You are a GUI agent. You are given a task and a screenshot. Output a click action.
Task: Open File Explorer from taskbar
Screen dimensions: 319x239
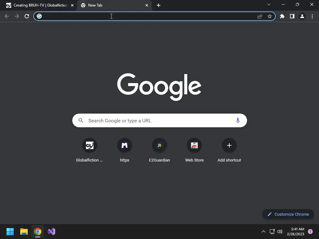pyautogui.click(x=24, y=232)
